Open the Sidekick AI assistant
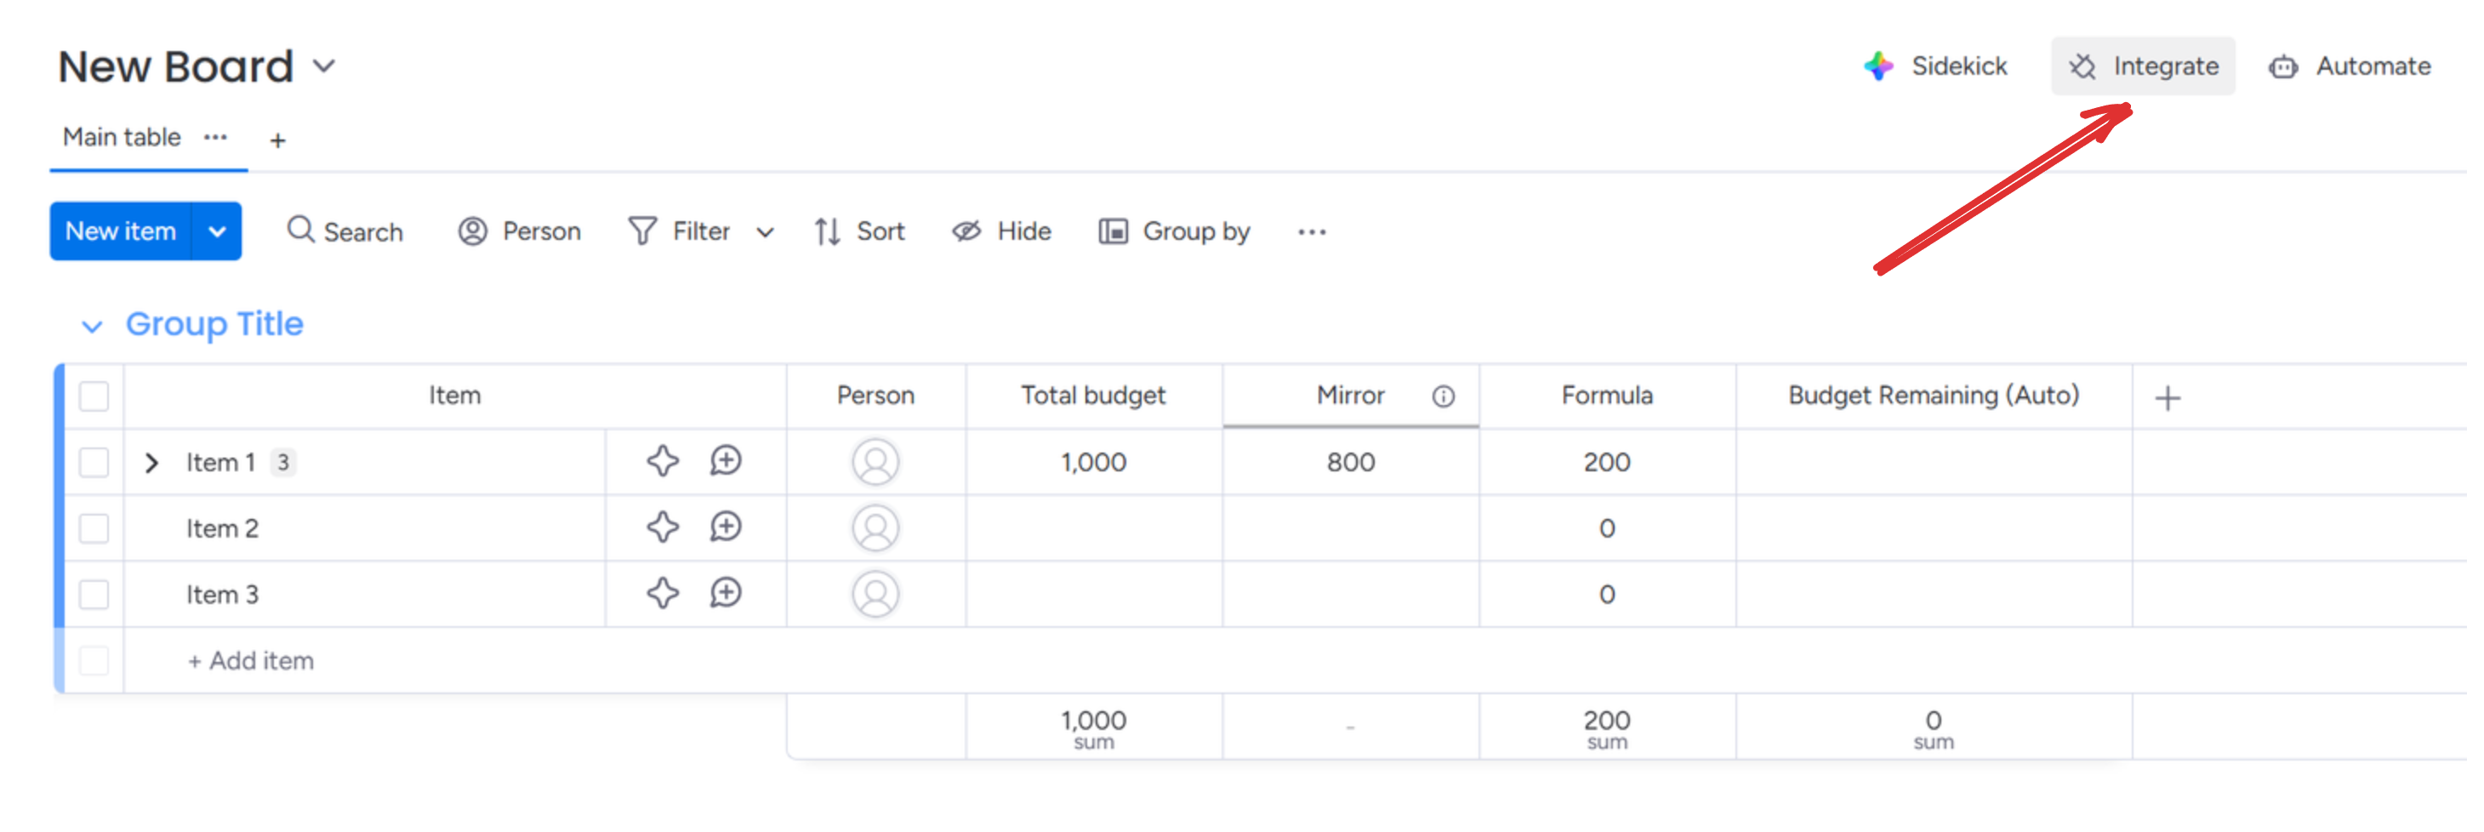The height and width of the screenshot is (832, 2484). [1935, 66]
